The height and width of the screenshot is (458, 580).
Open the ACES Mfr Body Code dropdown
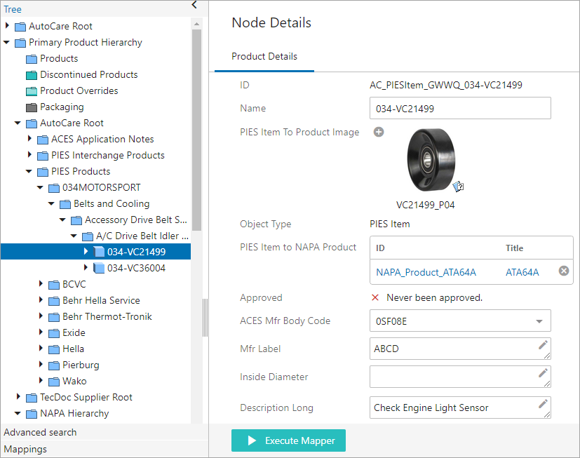[x=539, y=321]
